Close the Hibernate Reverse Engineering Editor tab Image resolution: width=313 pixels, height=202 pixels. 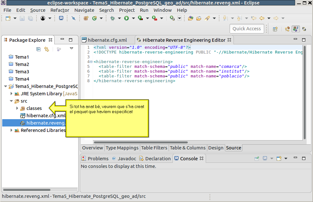[229, 40]
